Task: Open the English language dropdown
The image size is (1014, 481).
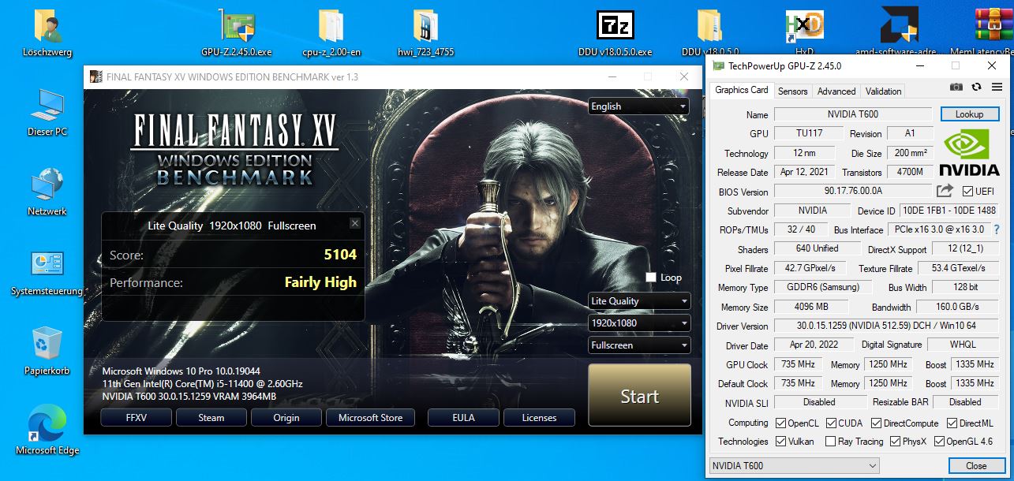Action: [x=638, y=106]
